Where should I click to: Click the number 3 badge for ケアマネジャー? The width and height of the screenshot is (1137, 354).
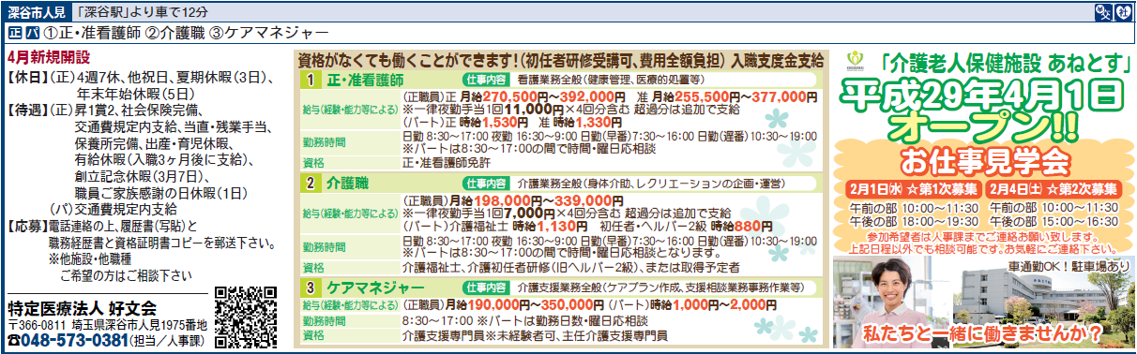[309, 287]
